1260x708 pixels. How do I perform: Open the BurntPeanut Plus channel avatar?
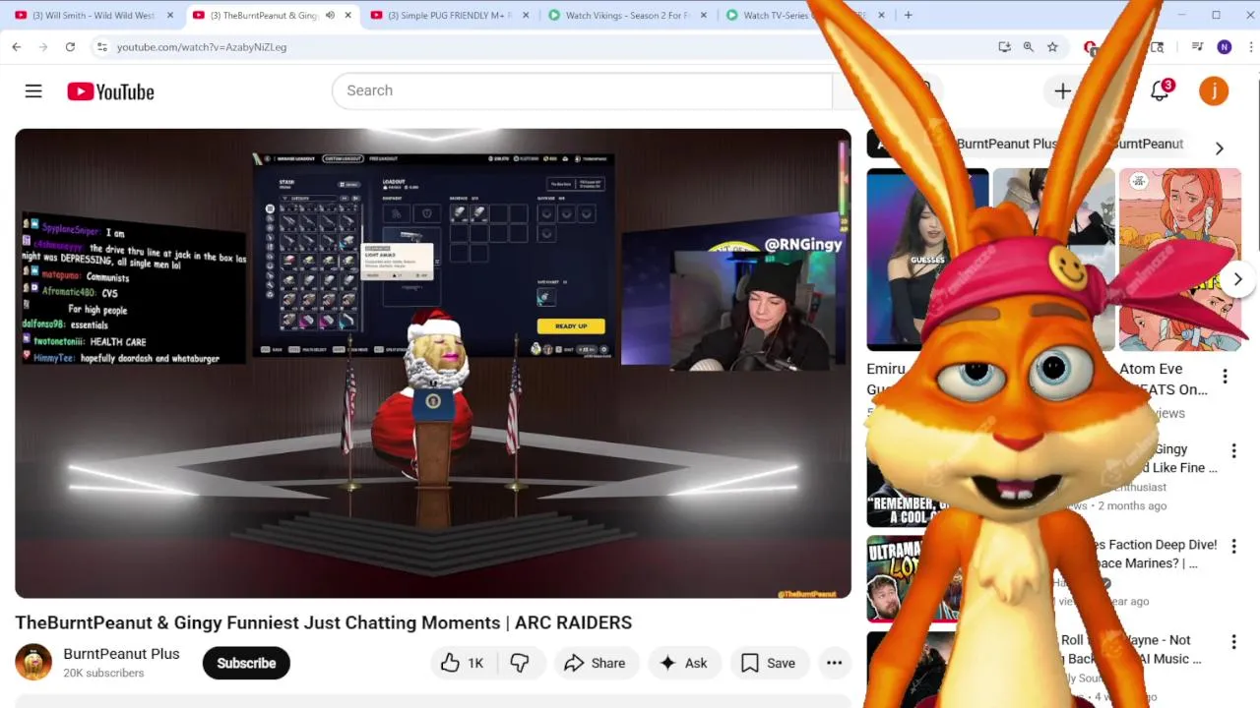(x=32, y=662)
